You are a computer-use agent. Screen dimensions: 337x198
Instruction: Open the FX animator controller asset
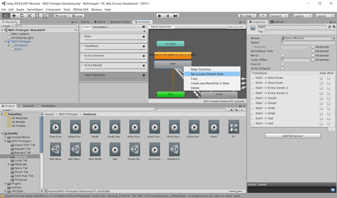coord(233,129)
